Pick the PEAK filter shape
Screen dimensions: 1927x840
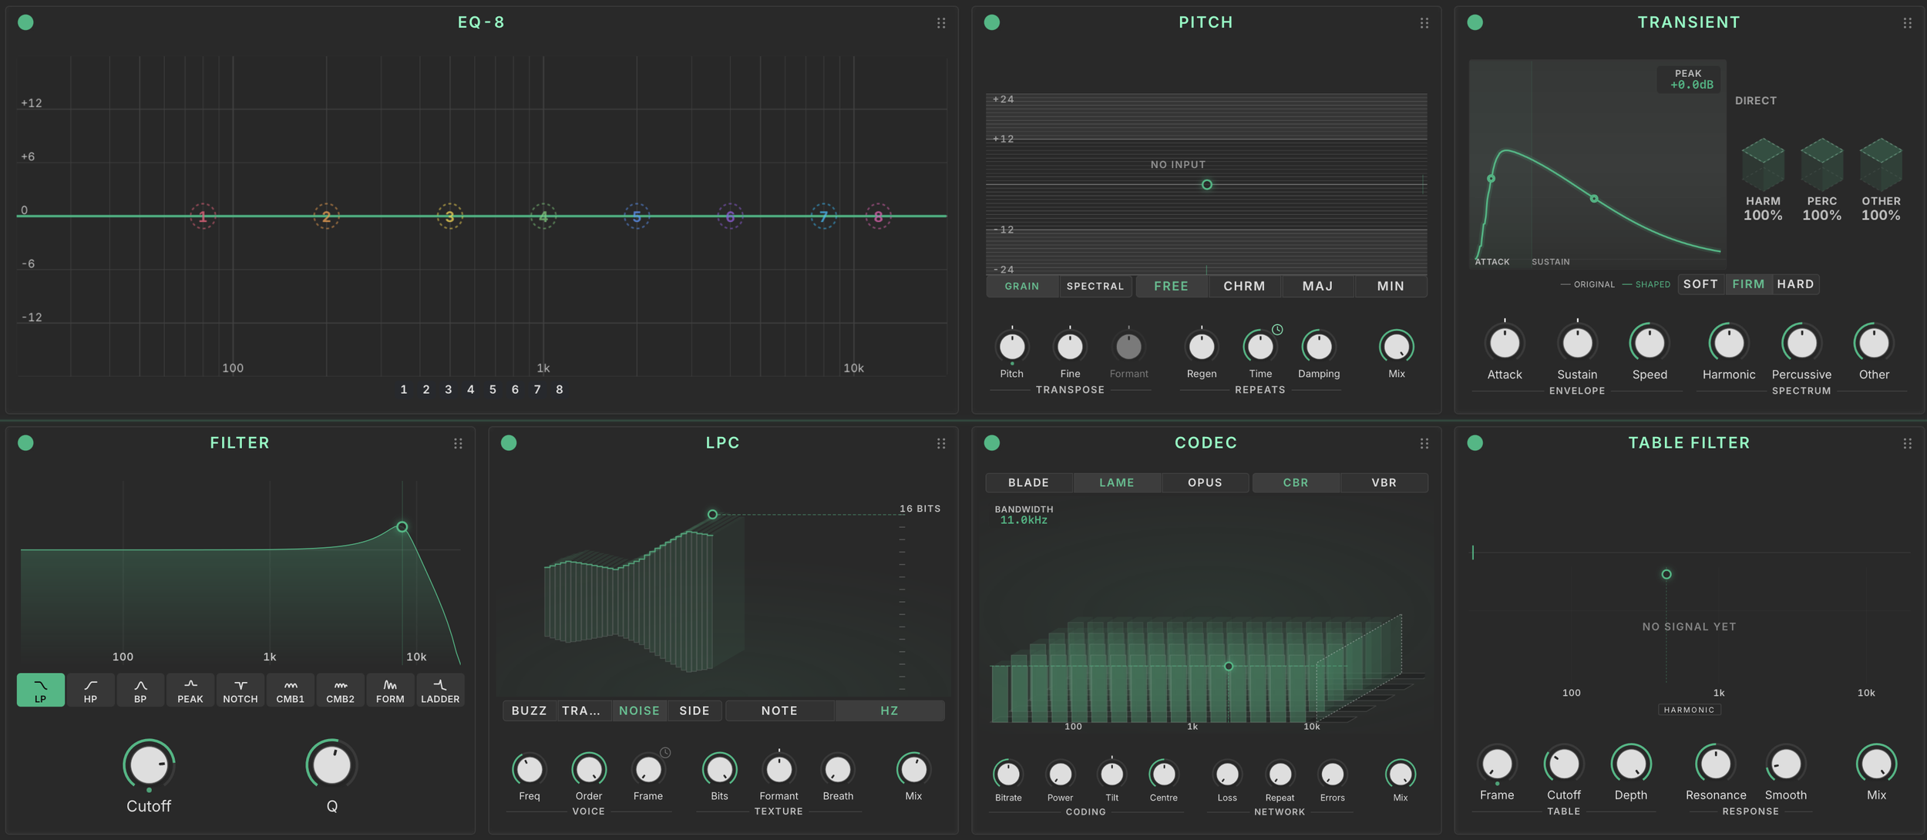point(190,690)
